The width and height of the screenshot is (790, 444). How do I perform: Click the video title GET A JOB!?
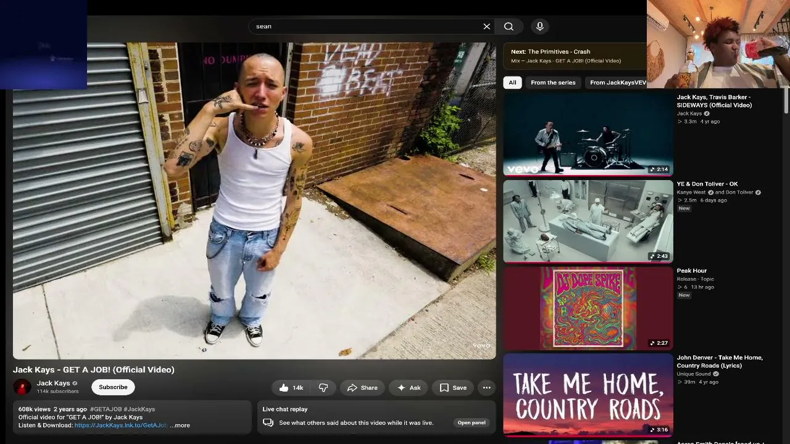(x=94, y=370)
